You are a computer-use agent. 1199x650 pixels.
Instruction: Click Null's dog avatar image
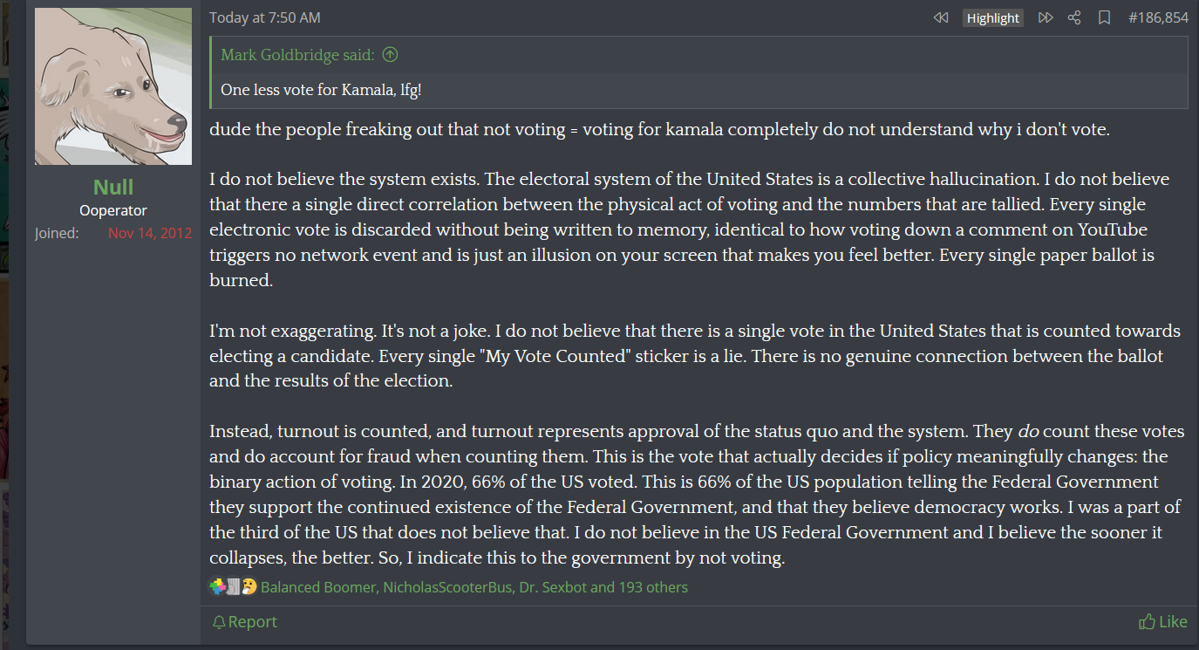click(113, 86)
